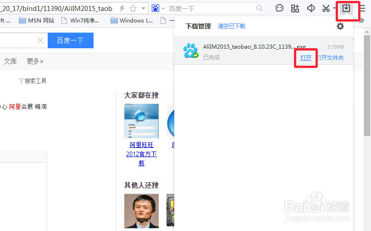Click the Baidu paw search engine icon

tap(155, 9)
